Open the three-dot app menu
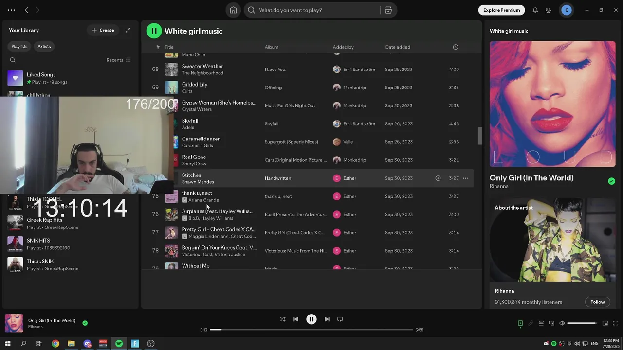 [11, 10]
